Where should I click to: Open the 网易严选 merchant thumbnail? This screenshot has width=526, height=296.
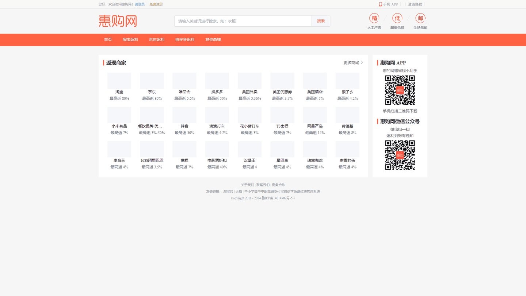point(315,115)
